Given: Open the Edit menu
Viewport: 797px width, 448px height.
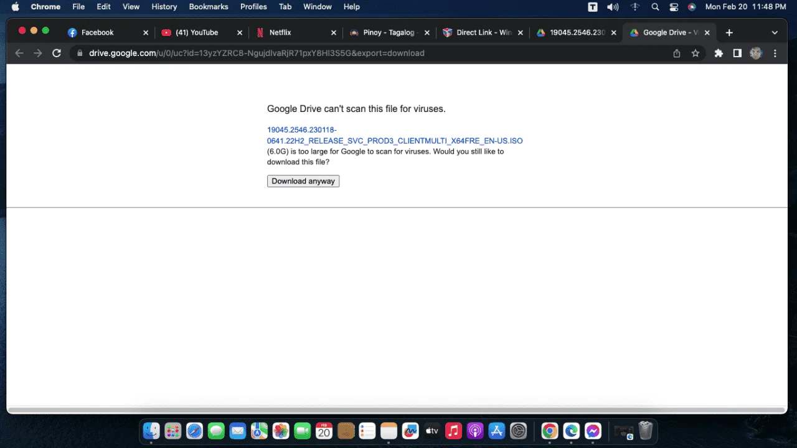Looking at the screenshot, I should click(x=103, y=7).
